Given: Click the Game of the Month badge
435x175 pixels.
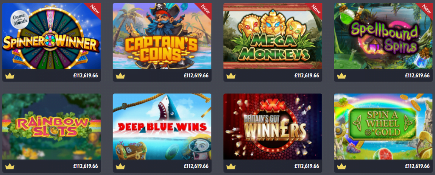Looking at the screenshot, I should tap(20, 20).
